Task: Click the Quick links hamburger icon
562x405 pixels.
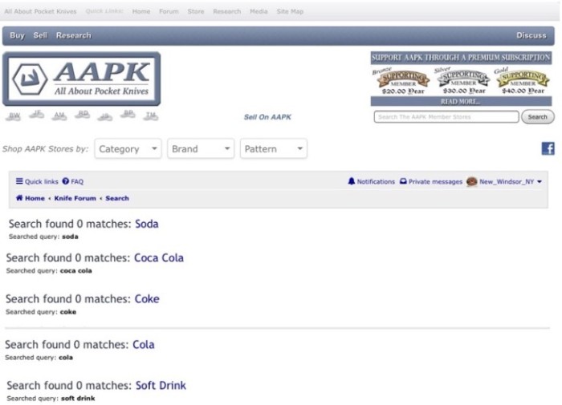Action: pos(19,181)
